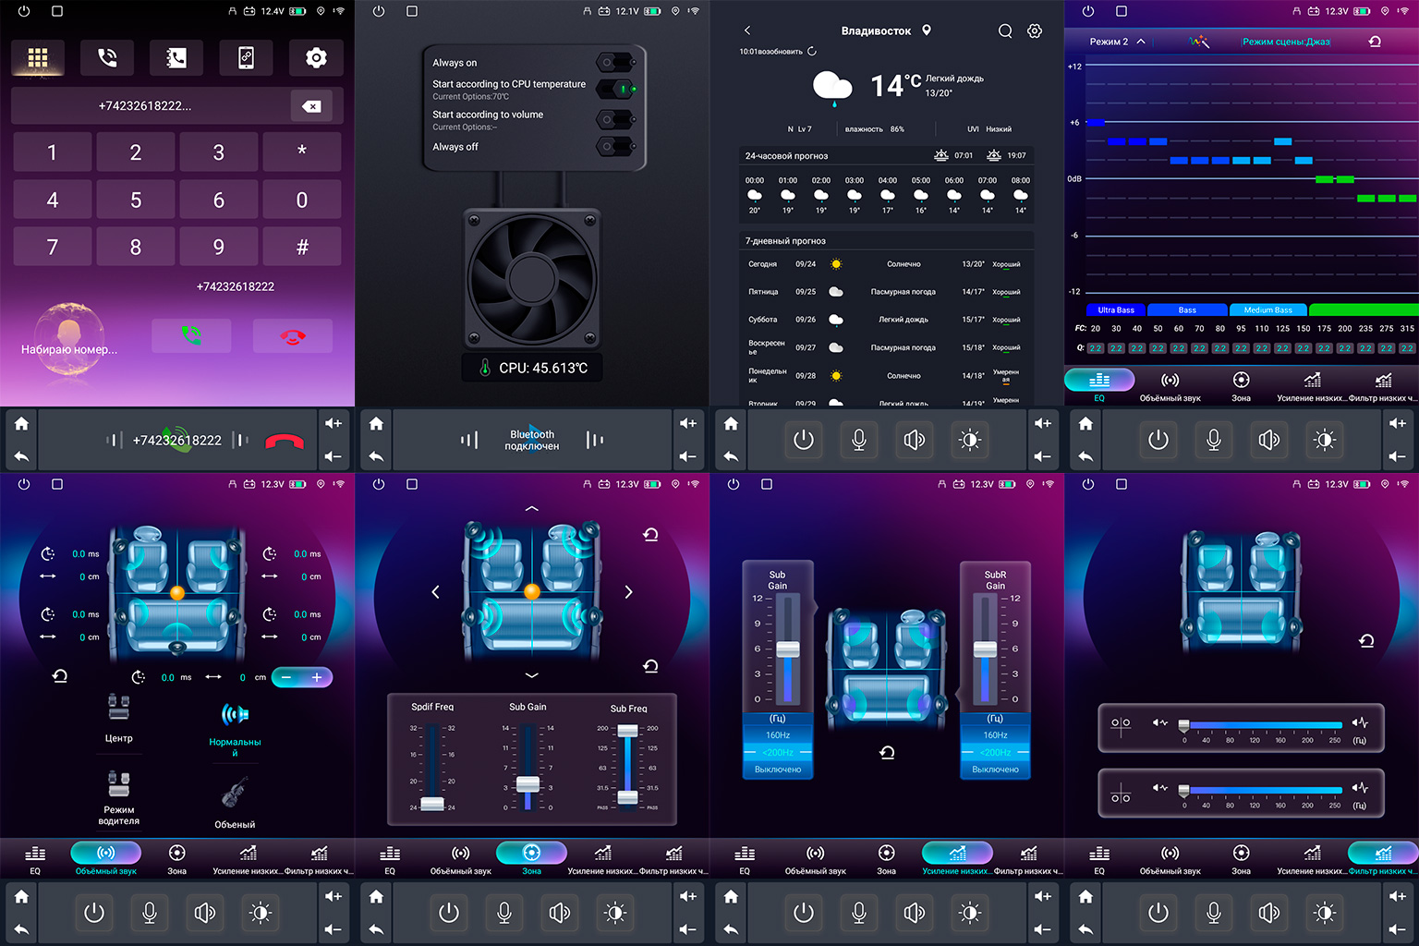Select the Нормальный speaker icon

[x=235, y=714]
